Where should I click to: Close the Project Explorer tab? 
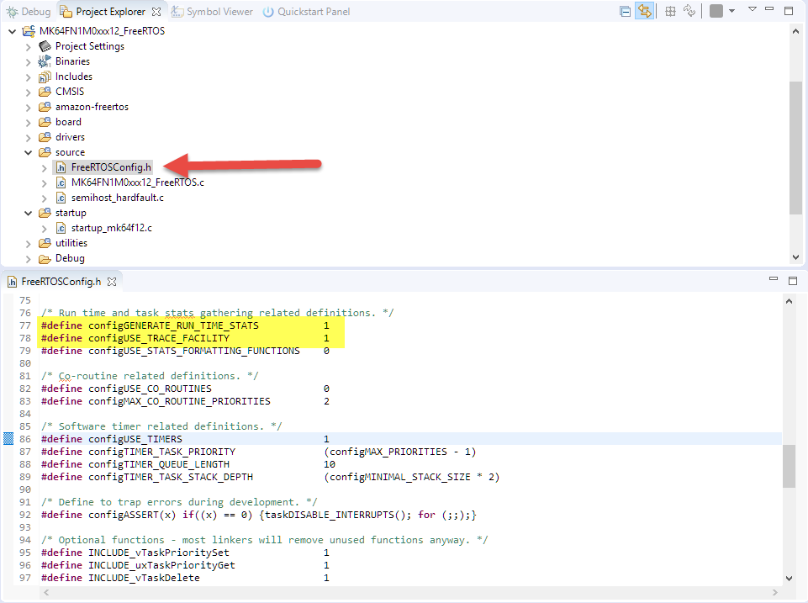pyautogui.click(x=156, y=12)
